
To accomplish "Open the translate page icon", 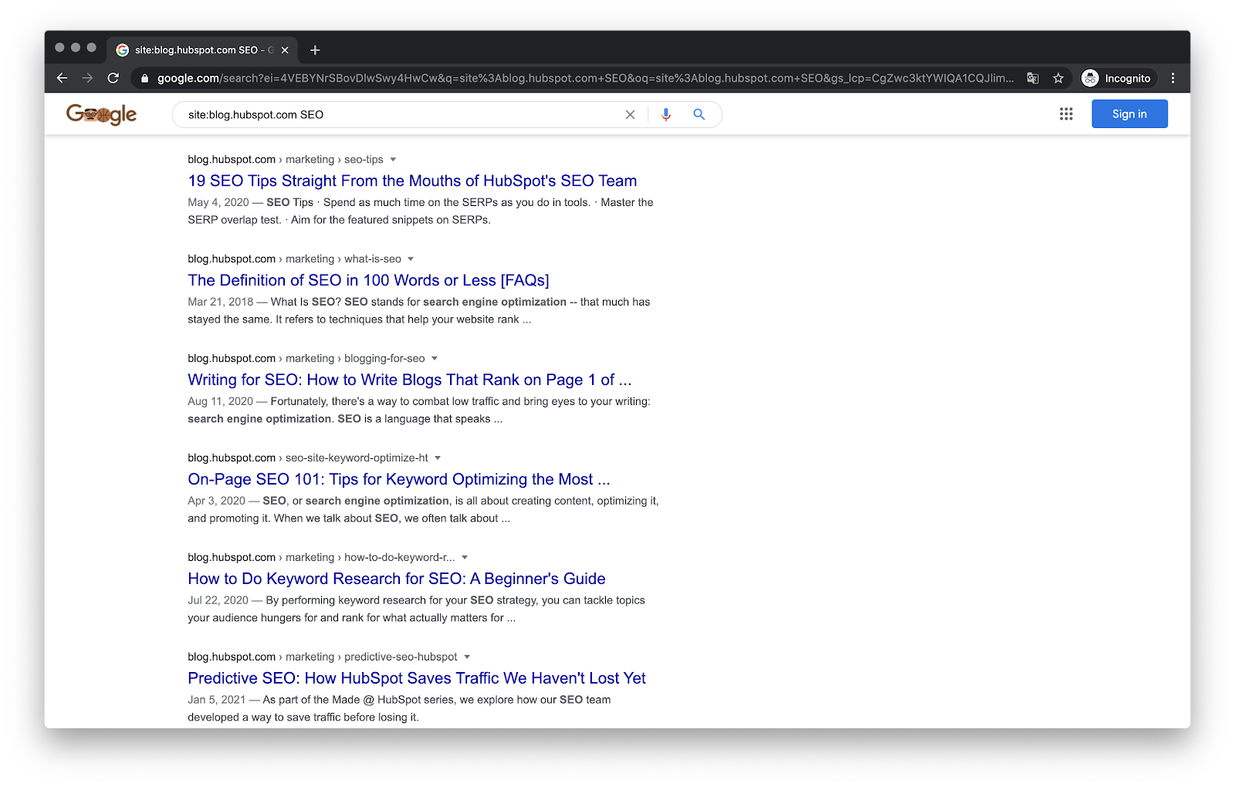I will [x=1033, y=78].
